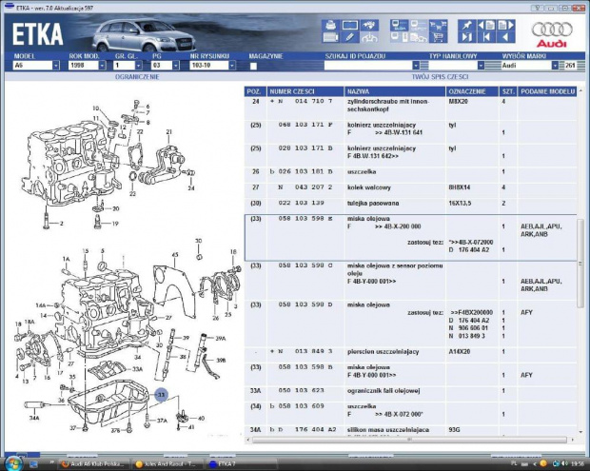The height and width of the screenshot is (471, 590).
Task: Click the Audi rings logo
Action: pyautogui.click(x=552, y=34)
